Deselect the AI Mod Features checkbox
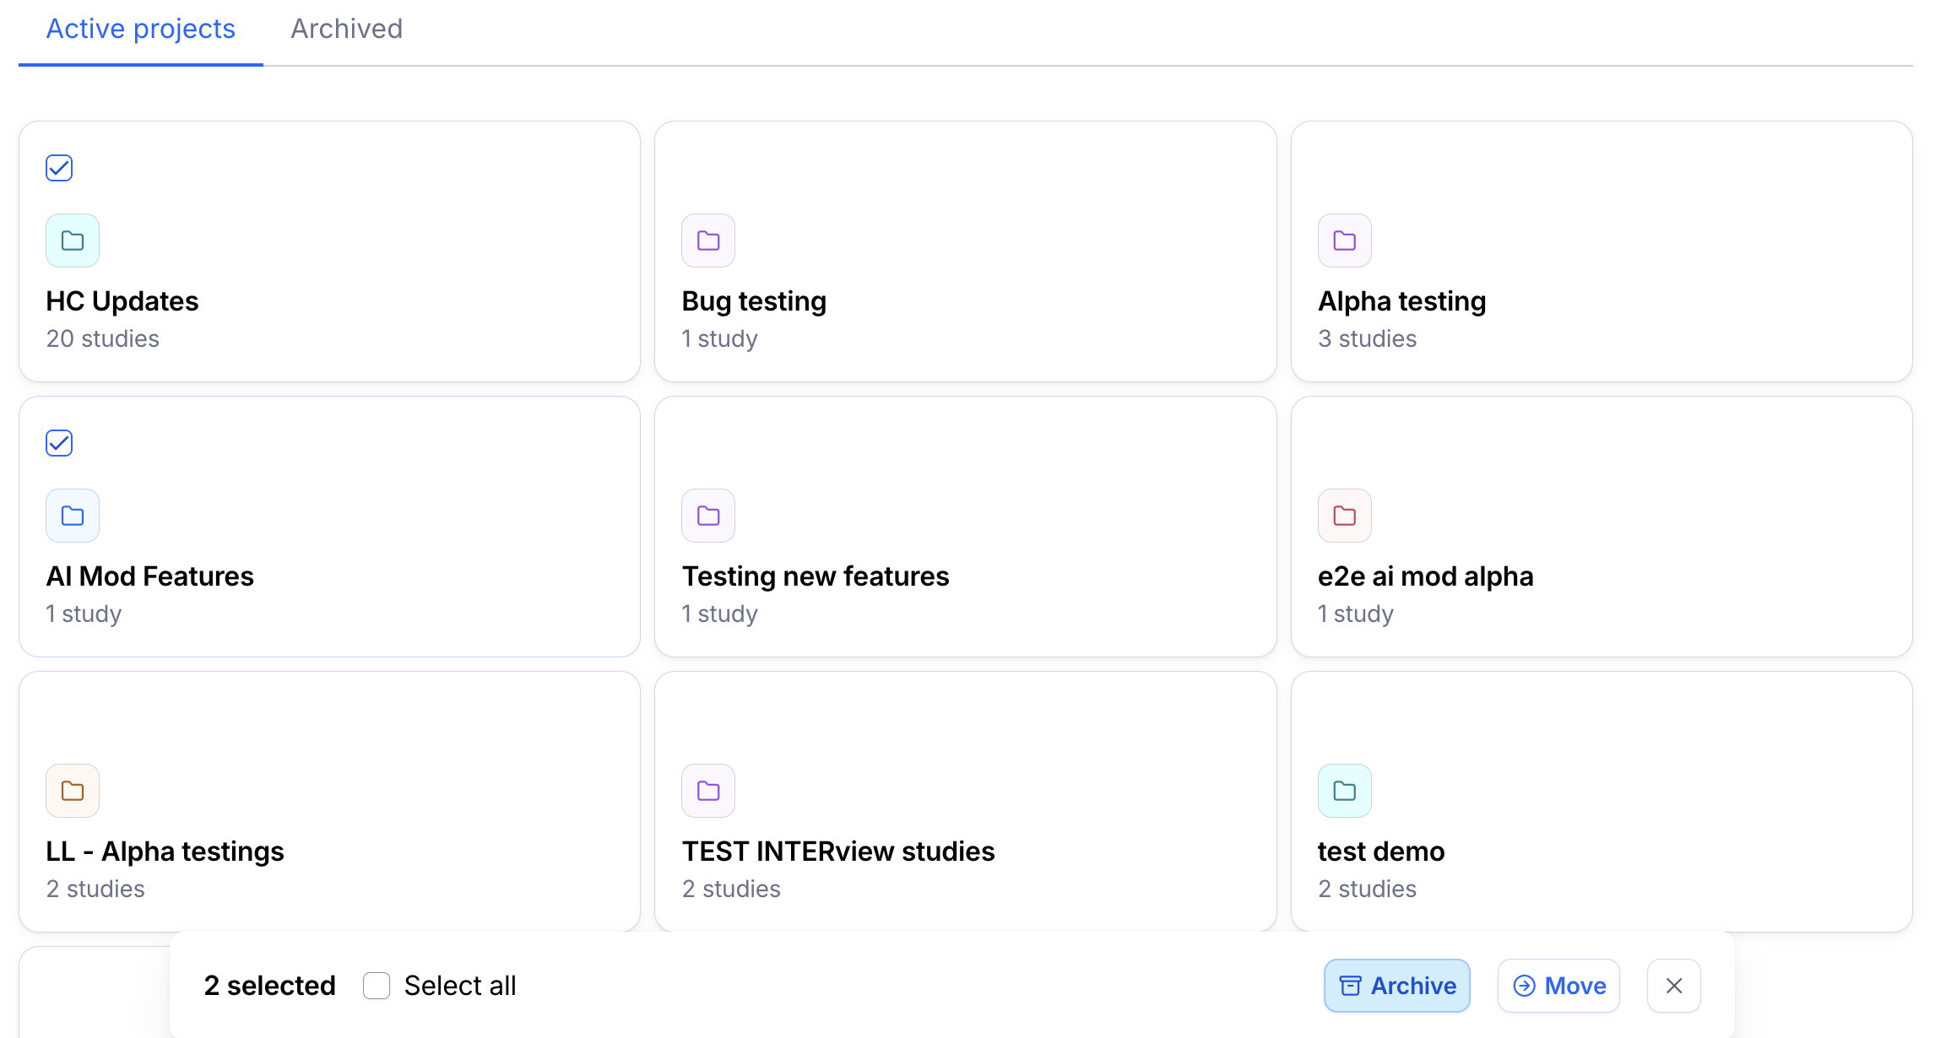 pyautogui.click(x=59, y=443)
